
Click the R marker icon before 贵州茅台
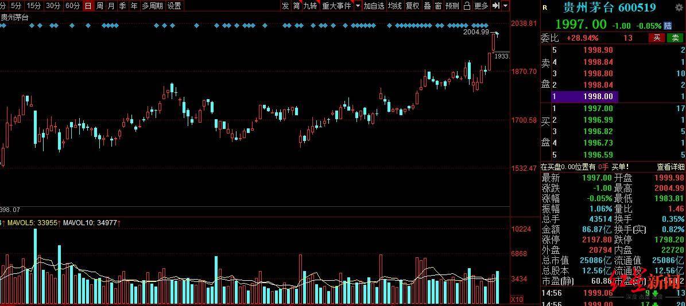point(544,7)
